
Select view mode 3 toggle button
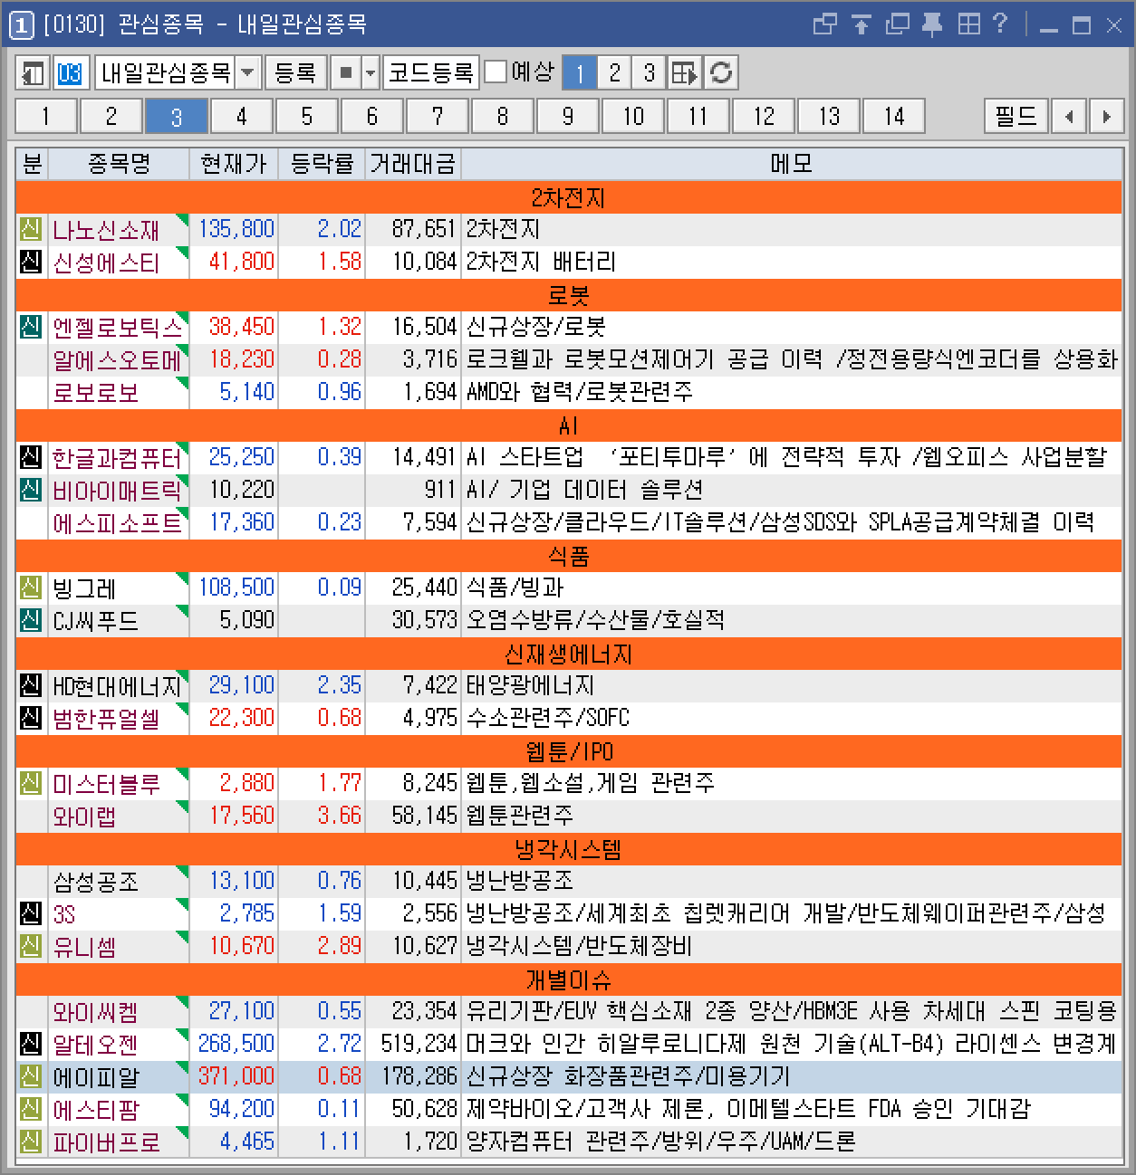[649, 72]
